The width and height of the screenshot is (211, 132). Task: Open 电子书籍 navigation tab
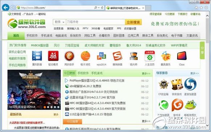coord(177,35)
